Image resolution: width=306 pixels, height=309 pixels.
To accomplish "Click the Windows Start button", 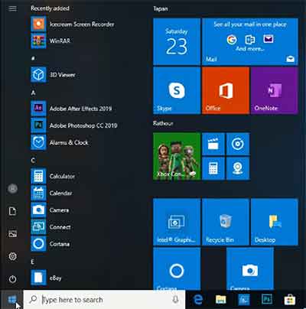I will (11, 300).
